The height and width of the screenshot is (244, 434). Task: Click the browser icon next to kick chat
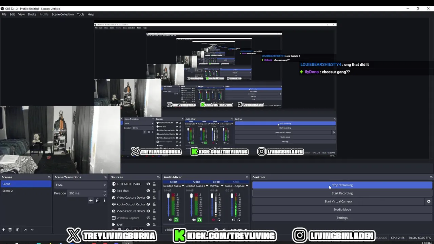coord(114,191)
